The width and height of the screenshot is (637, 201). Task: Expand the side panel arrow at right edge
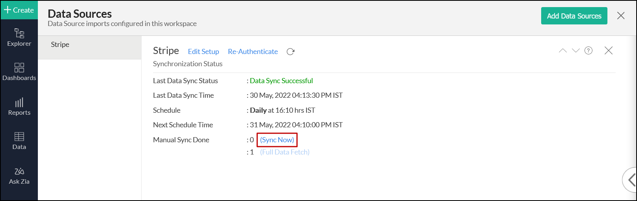coord(631,180)
